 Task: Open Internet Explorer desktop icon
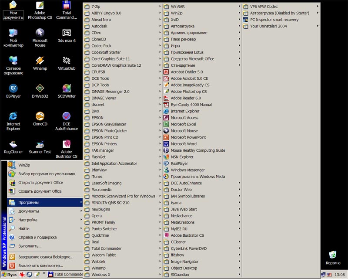(x=13, y=121)
